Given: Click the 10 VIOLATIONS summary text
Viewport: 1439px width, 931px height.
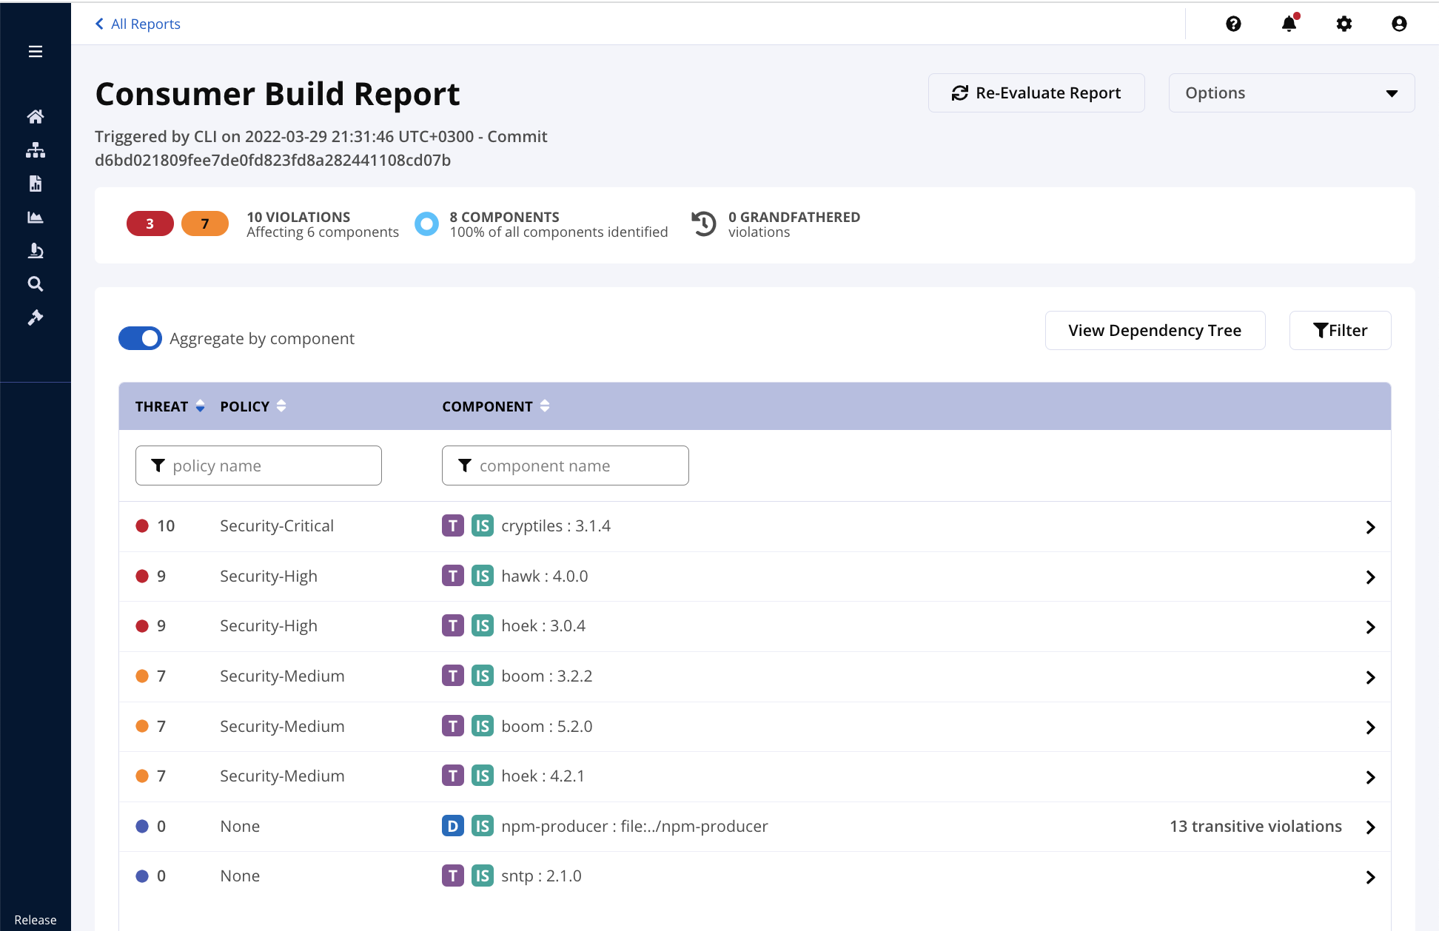Looking at the screenshot, I should click(x=298, y=217).
